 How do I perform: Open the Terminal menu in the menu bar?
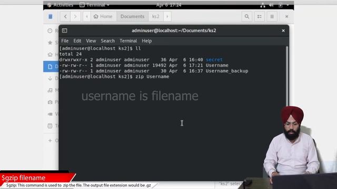pos(128,41)
